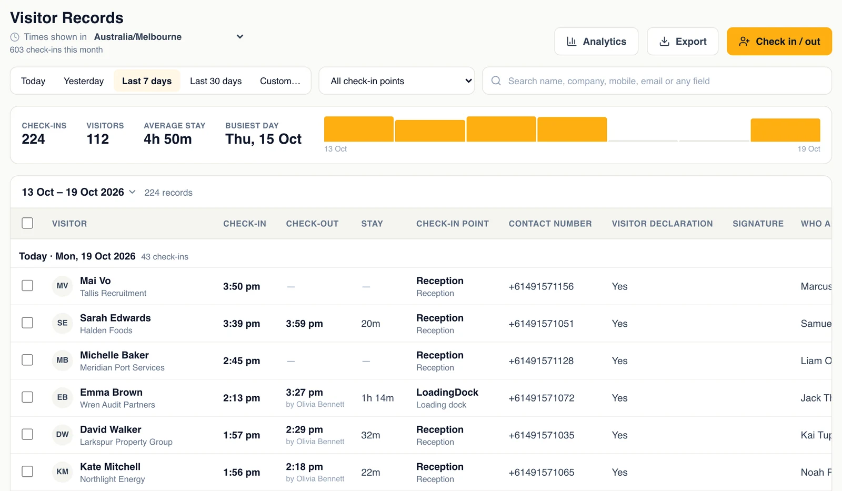
Task: Tick the checkbox for Emma Brown
Action: [x=27, y=397]
